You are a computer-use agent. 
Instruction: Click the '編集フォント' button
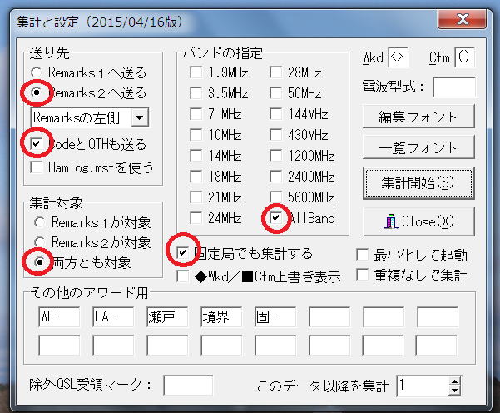tap(418, 116)
